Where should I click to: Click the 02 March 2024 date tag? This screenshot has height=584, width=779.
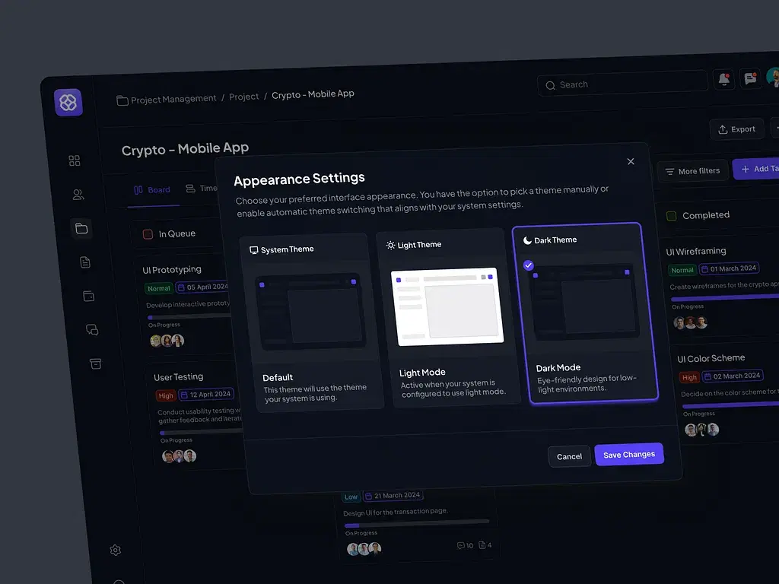tap(733, 376)
